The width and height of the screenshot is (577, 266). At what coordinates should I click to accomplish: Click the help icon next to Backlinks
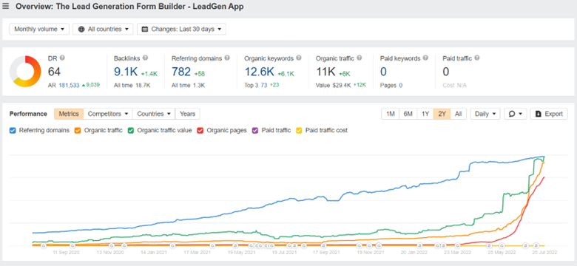(145, 58)
